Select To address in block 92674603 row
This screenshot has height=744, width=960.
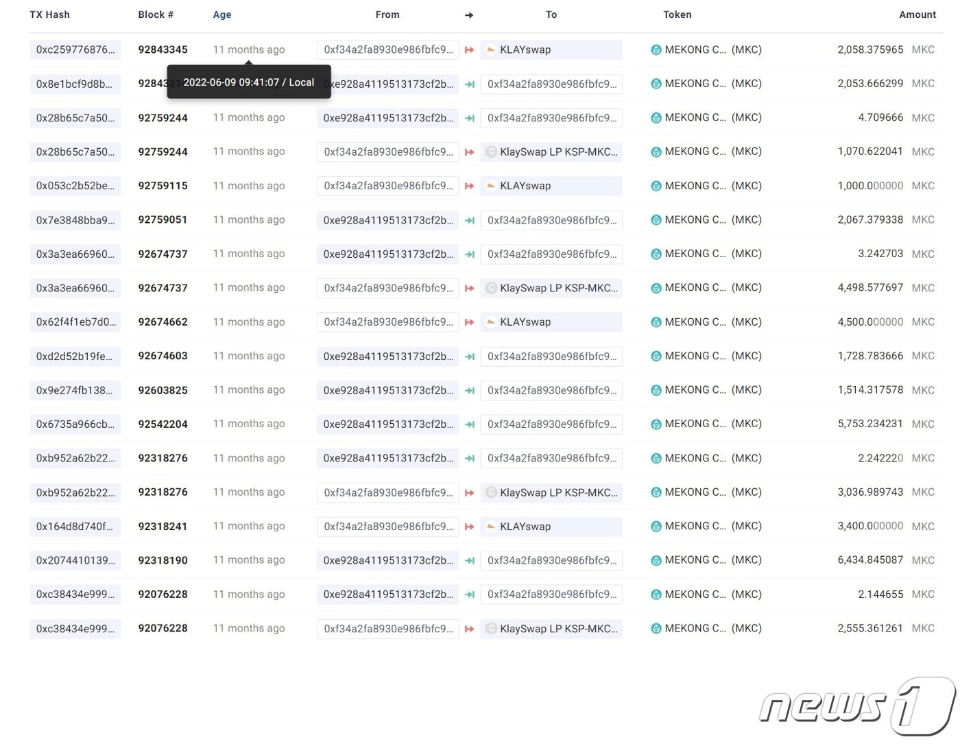(x=551, y=356)
